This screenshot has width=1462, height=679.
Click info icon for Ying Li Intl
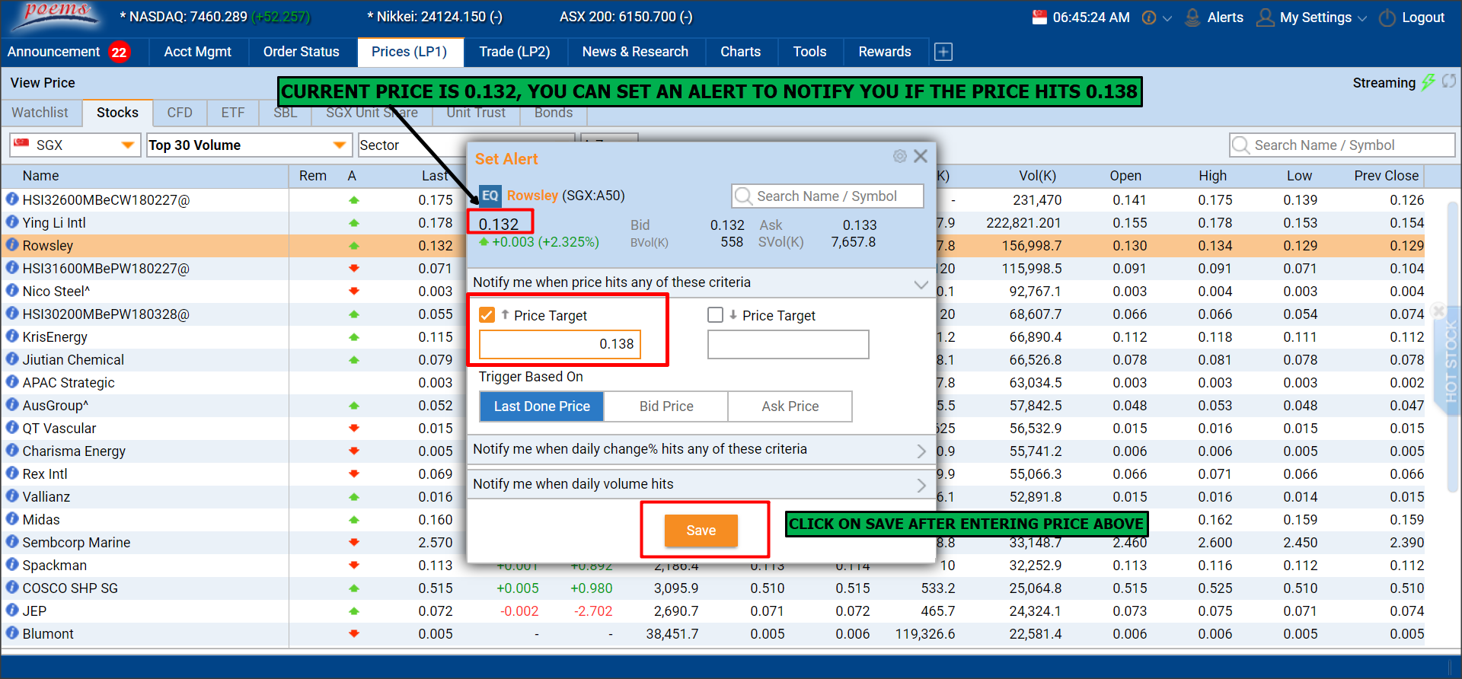coord(12,222)
